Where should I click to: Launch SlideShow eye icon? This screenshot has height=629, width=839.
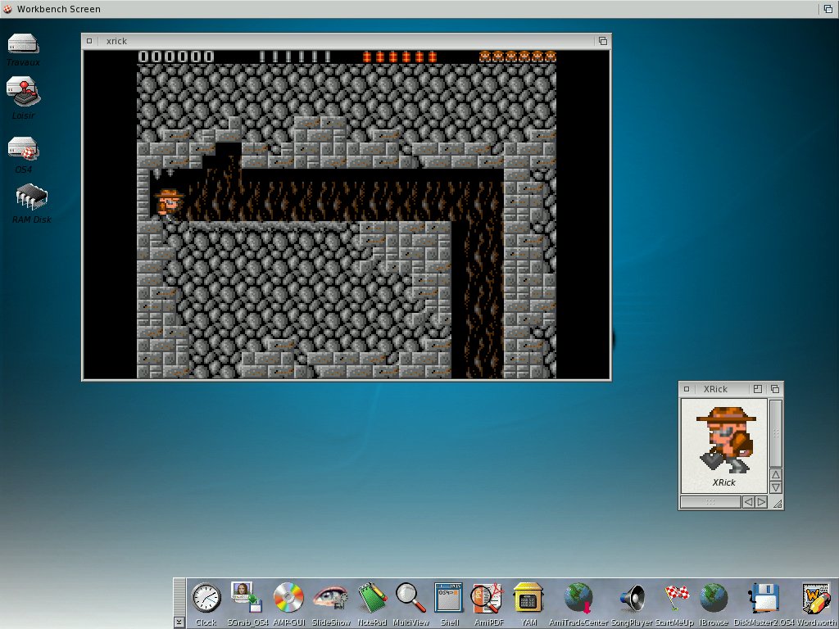pyautogui.click(x=330, y=597)
